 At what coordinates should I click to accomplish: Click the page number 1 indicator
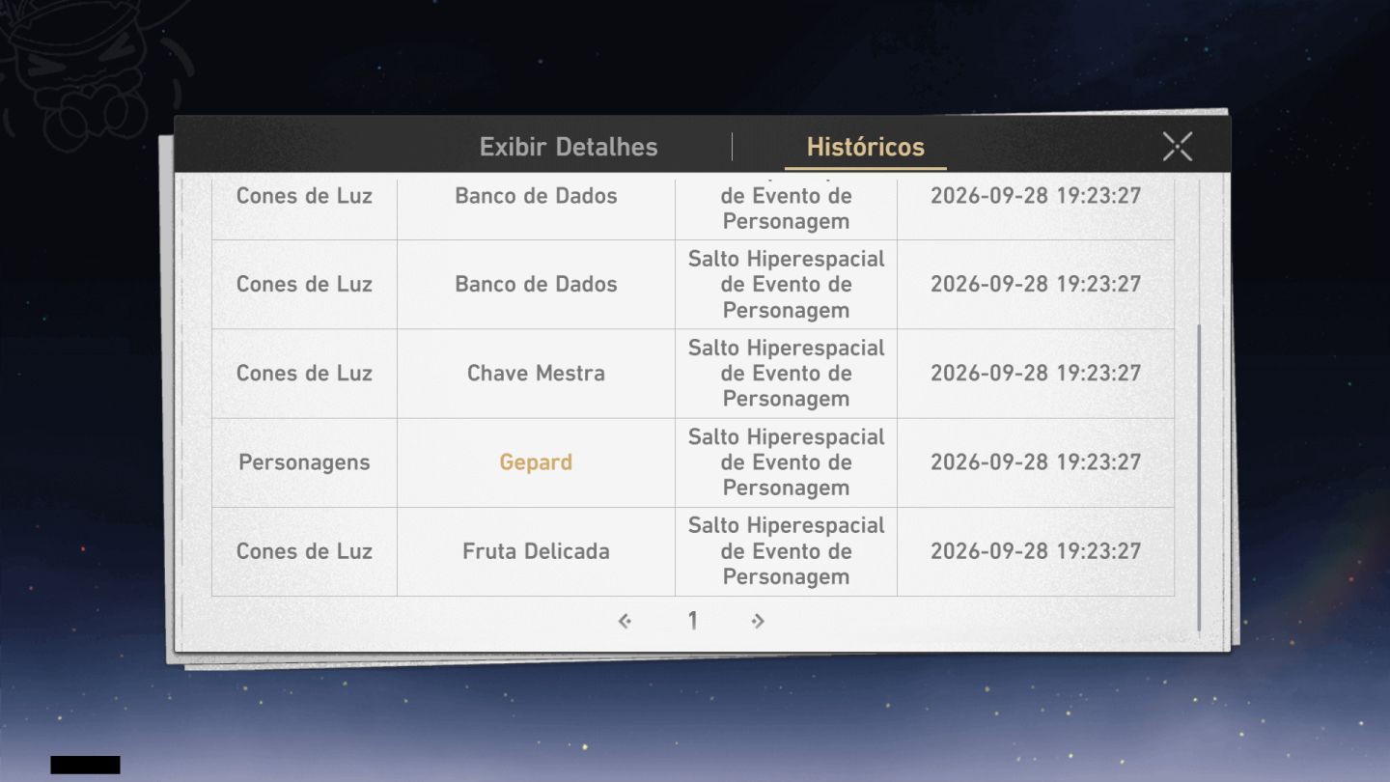click(x=692, y=621)
